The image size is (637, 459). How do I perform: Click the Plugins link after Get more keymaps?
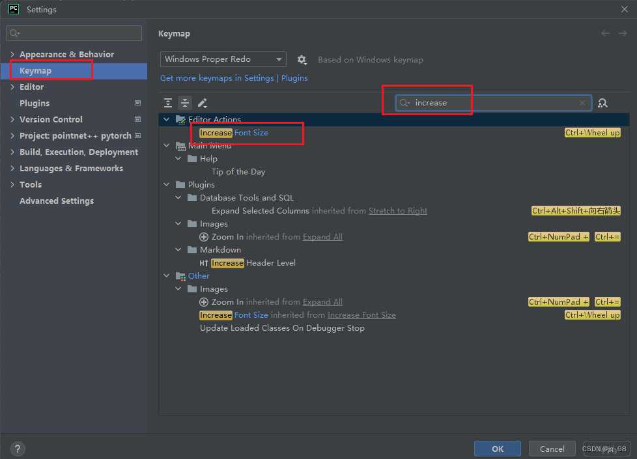click(x=294, y=78)
